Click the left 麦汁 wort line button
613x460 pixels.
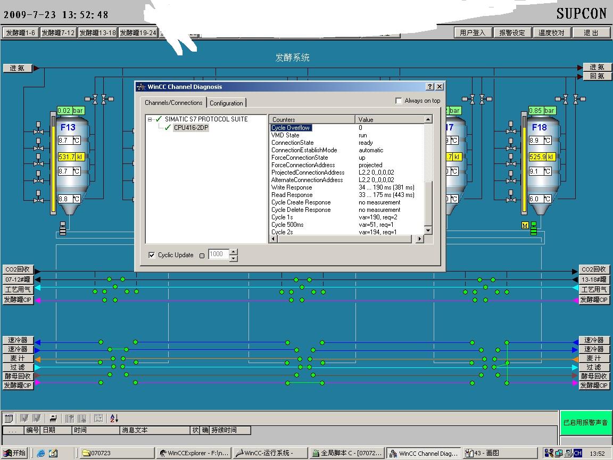click(x=18, y=358)
